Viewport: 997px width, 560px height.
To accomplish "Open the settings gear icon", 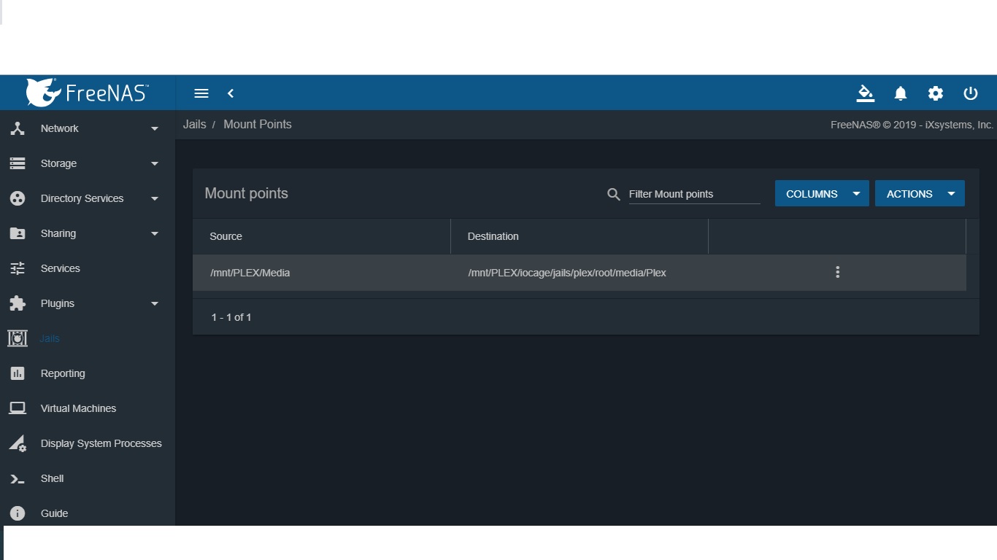I will (x=936, y=93).
